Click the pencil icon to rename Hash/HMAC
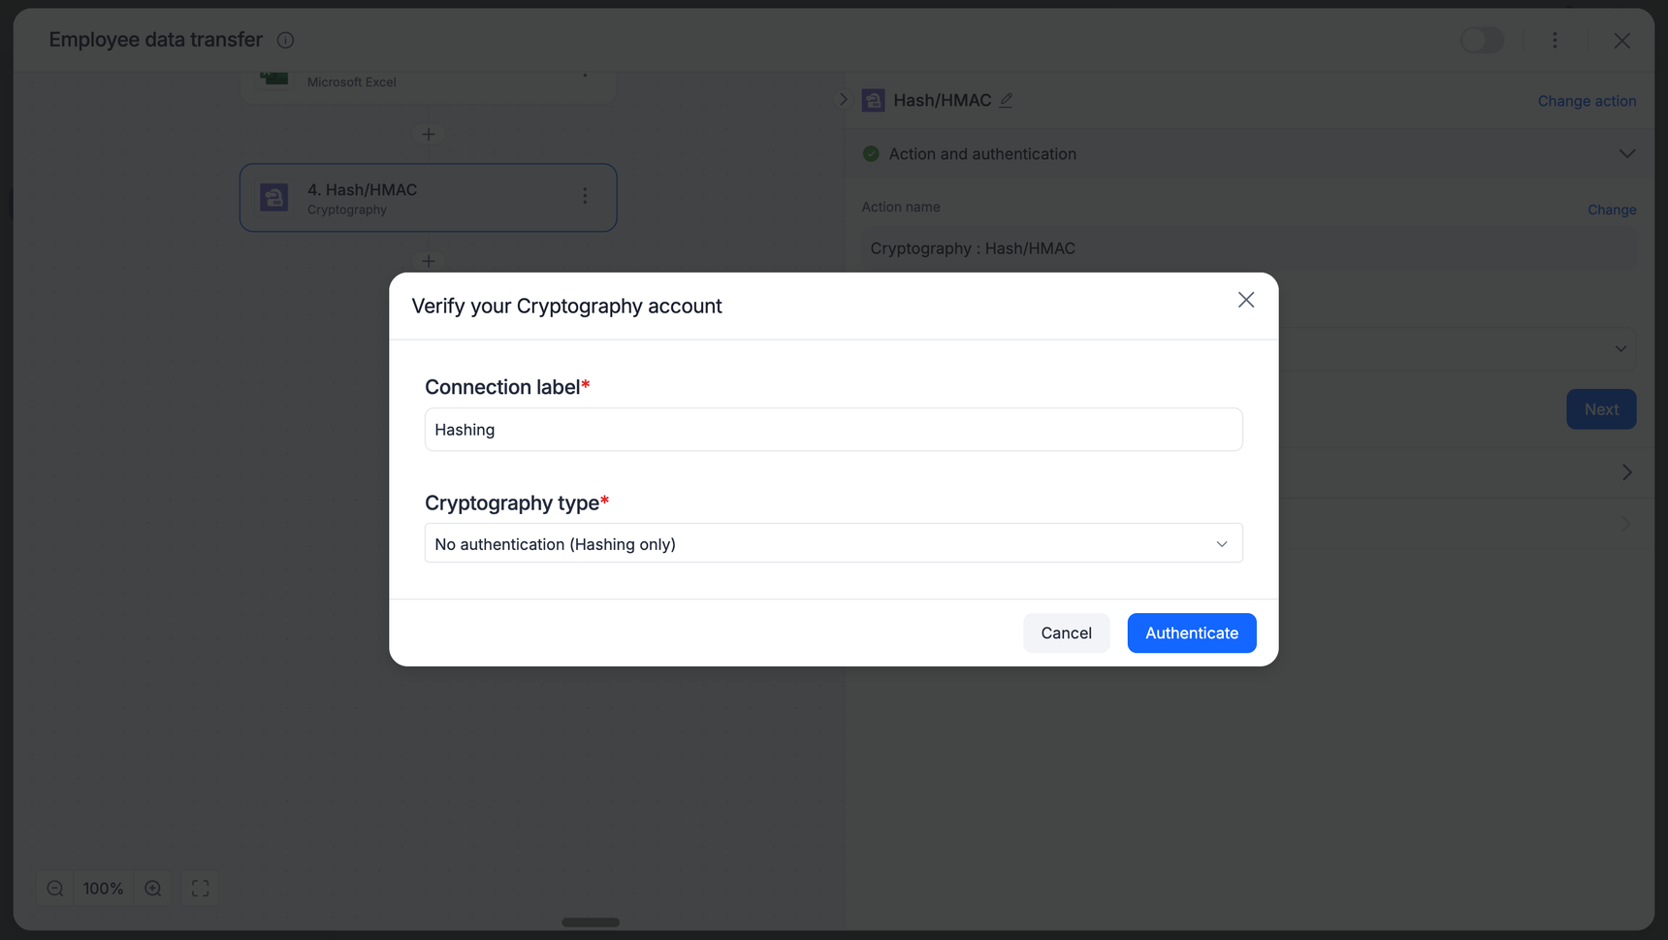The image size is (1668, 940). pyautogui.click(x=1007, y=101)
